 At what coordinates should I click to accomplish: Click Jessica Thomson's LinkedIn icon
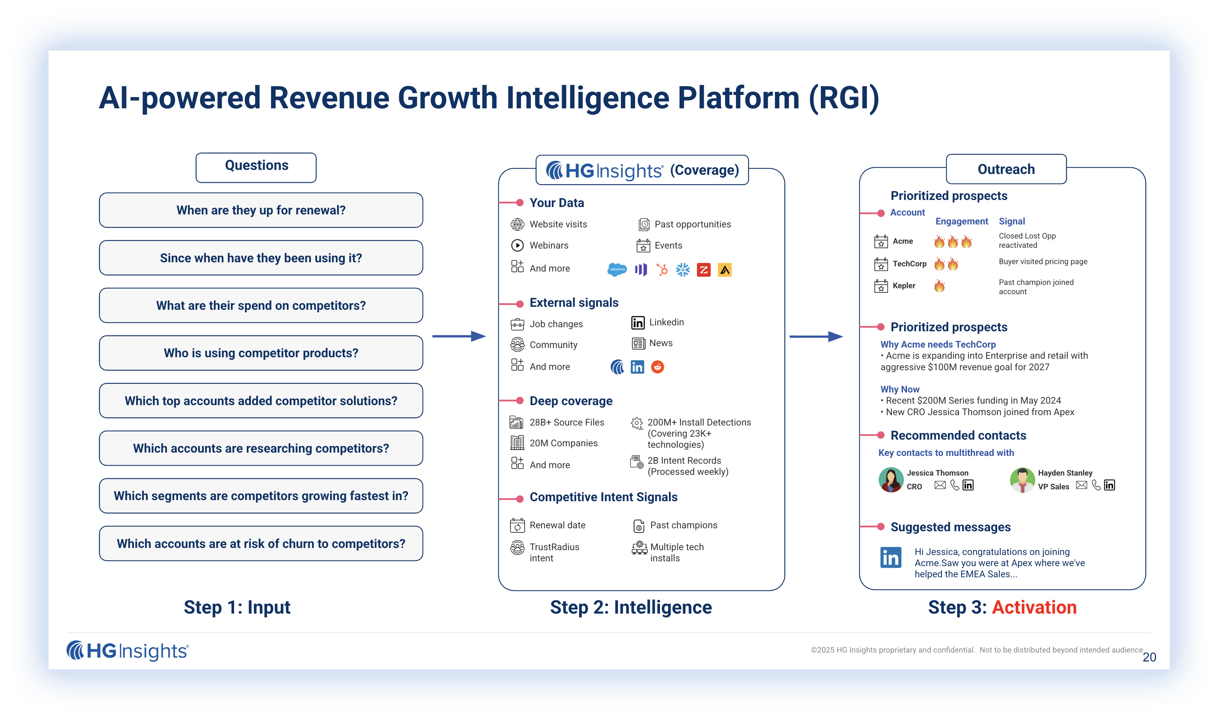968,485
